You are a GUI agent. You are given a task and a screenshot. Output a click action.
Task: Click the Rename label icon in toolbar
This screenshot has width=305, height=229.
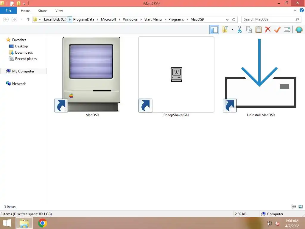[x=287, y=30]
